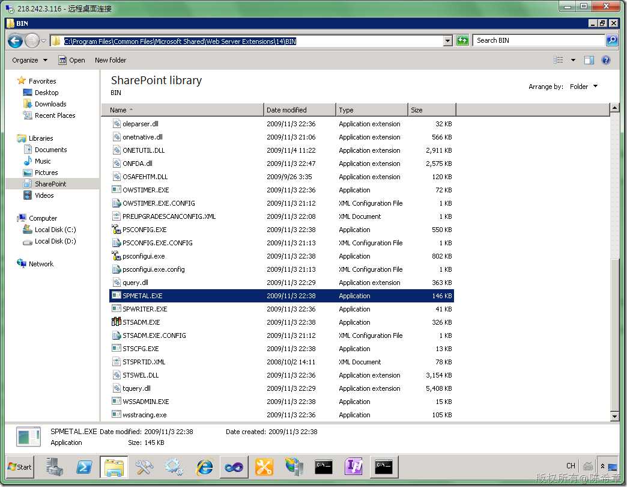
Task: Select Network in navigation pane
Action: (41, 264)
